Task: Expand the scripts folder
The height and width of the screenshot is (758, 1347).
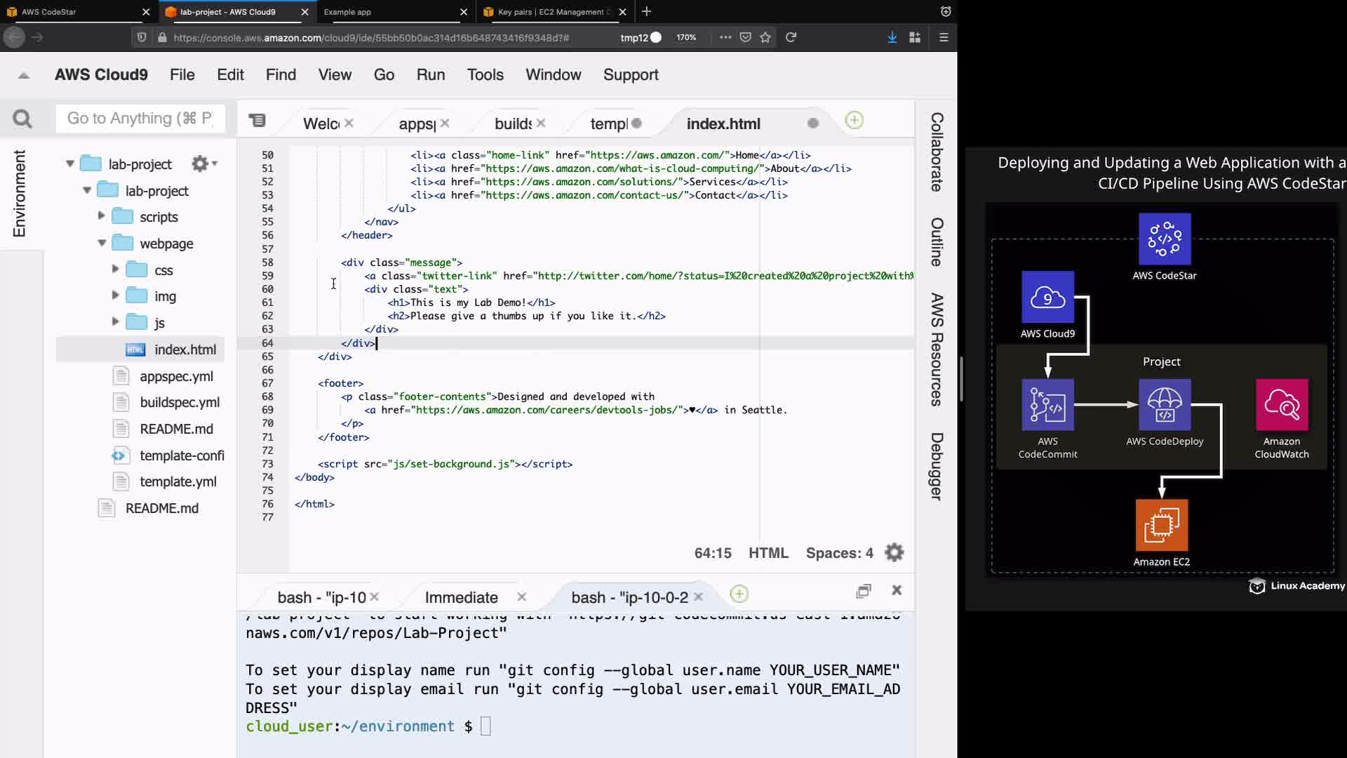Action: tap(101, 216)
